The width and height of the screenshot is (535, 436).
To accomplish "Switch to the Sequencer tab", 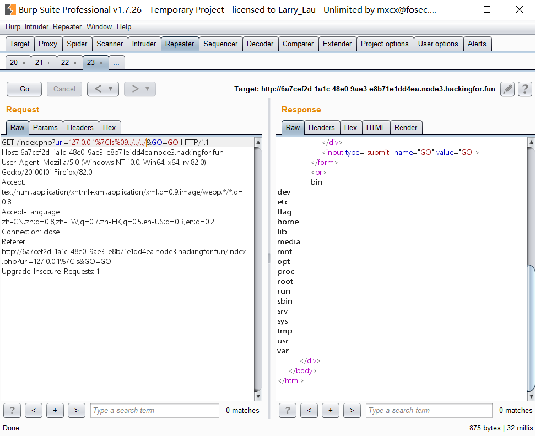I will (220, 44).
